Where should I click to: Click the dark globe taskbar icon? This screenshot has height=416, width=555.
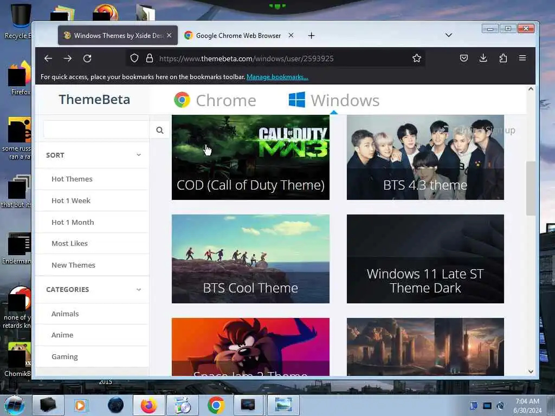coord(115,405)
